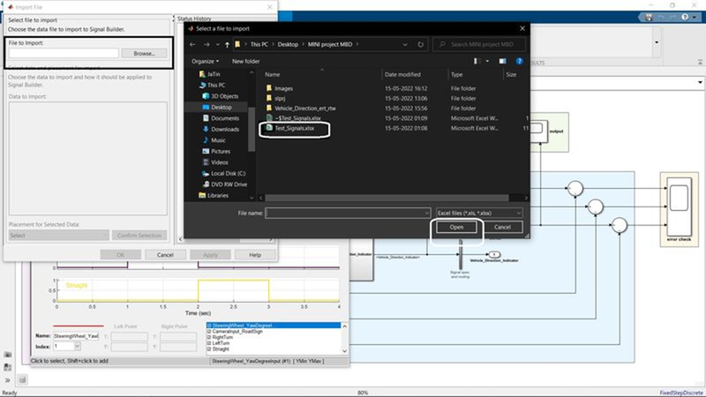This screenshot has width=706, height=397.
Task: Change the view layout icon
Action: [x=477, y=61]
